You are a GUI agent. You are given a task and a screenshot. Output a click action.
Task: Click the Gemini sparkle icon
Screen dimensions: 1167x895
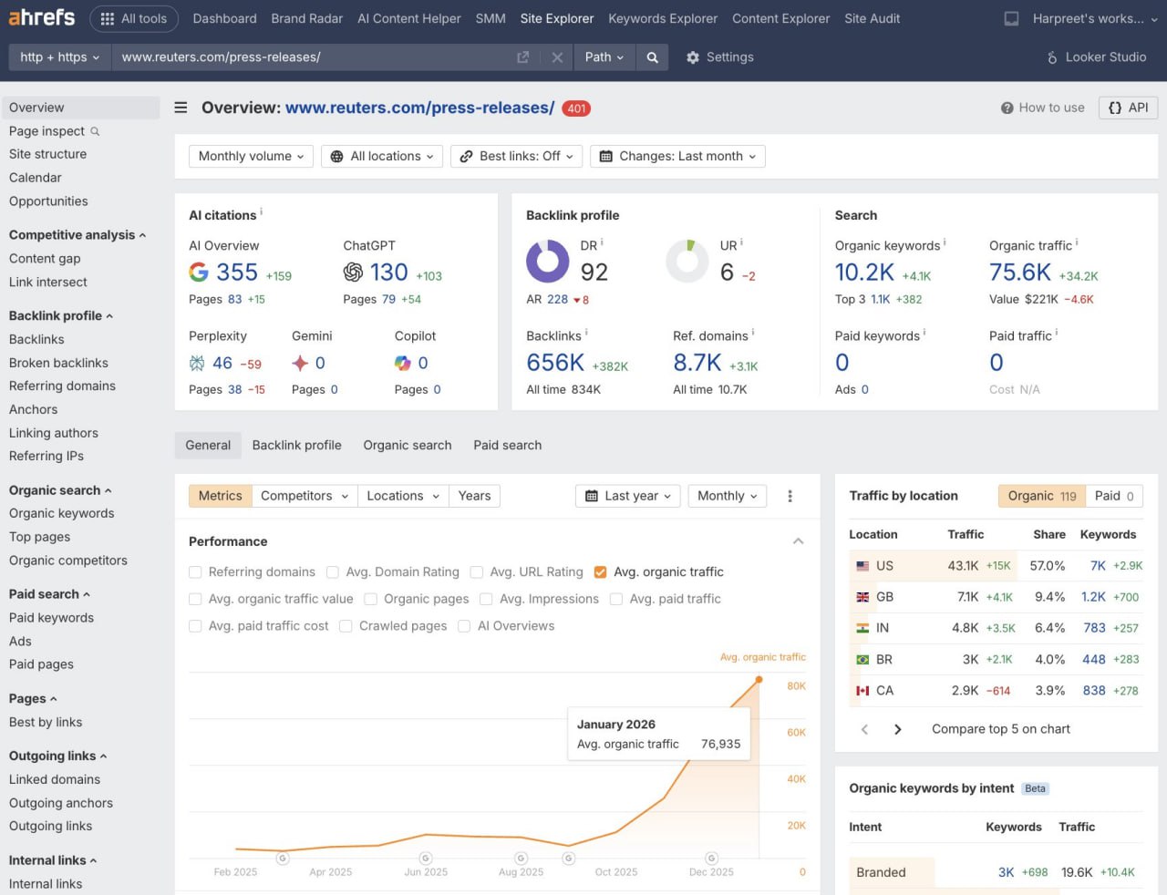pyautogui.click(x=300, y=363)
